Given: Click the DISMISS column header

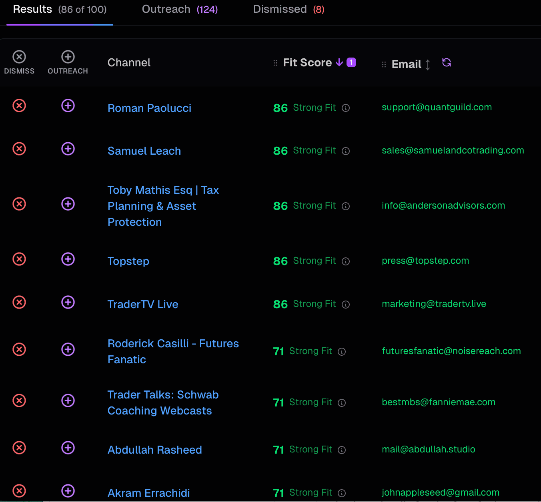Looking at the screenshot, I should tap(19, 63).
